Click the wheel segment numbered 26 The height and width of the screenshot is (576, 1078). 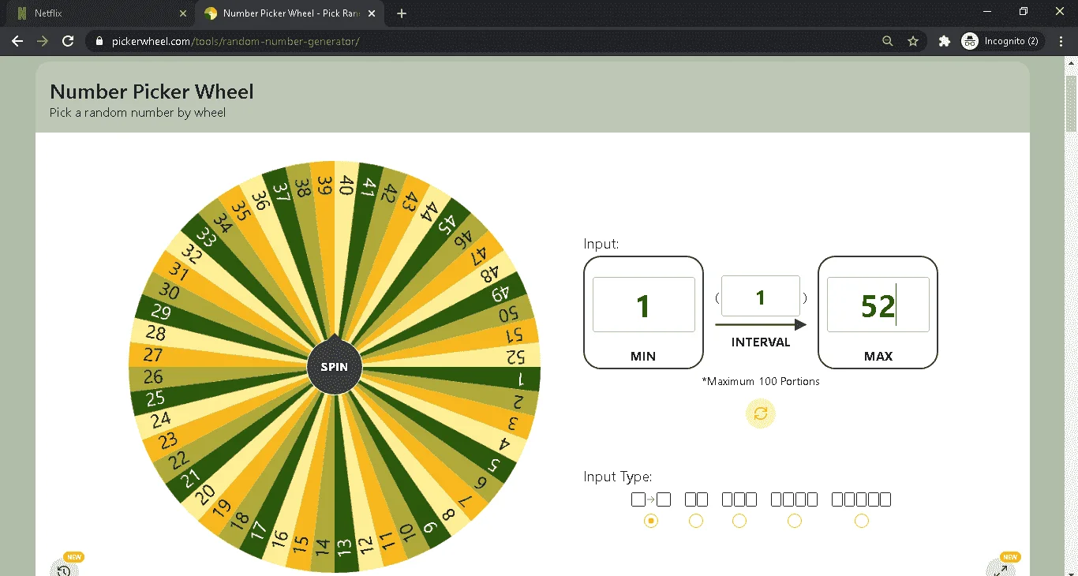(153, 377)
